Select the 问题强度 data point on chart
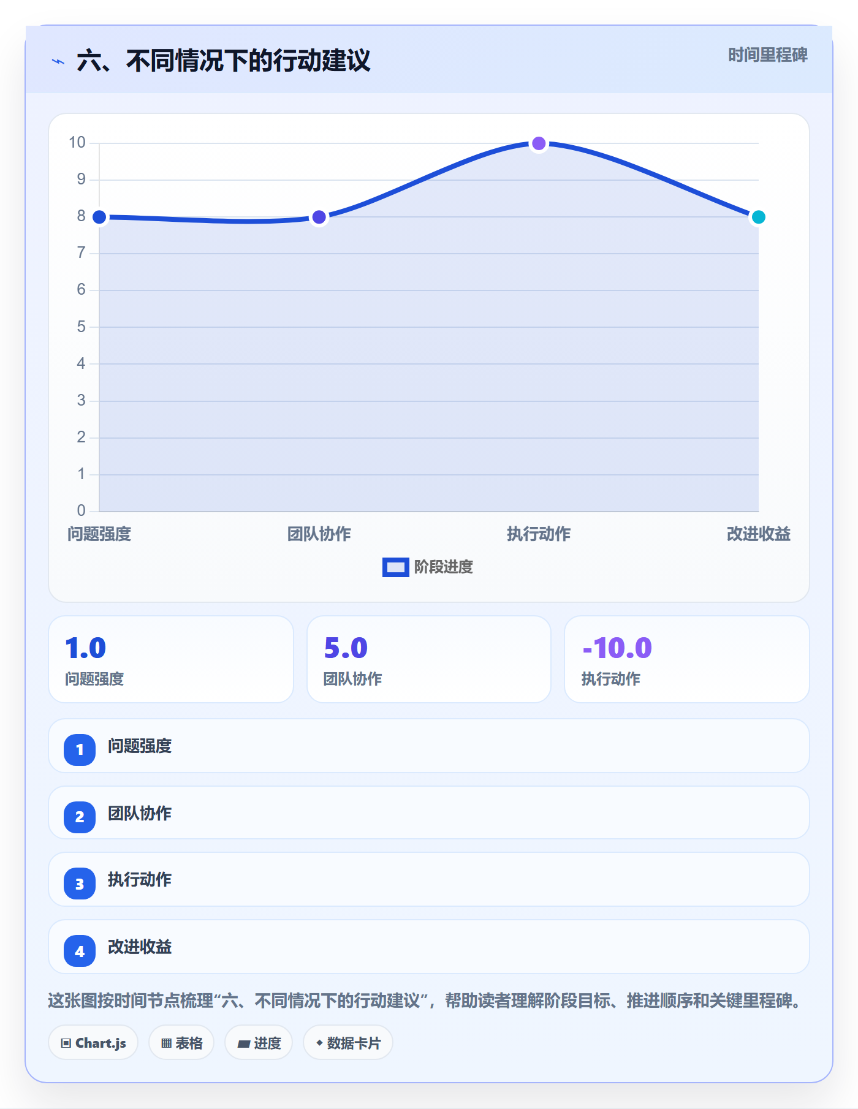 pos(99,217)
